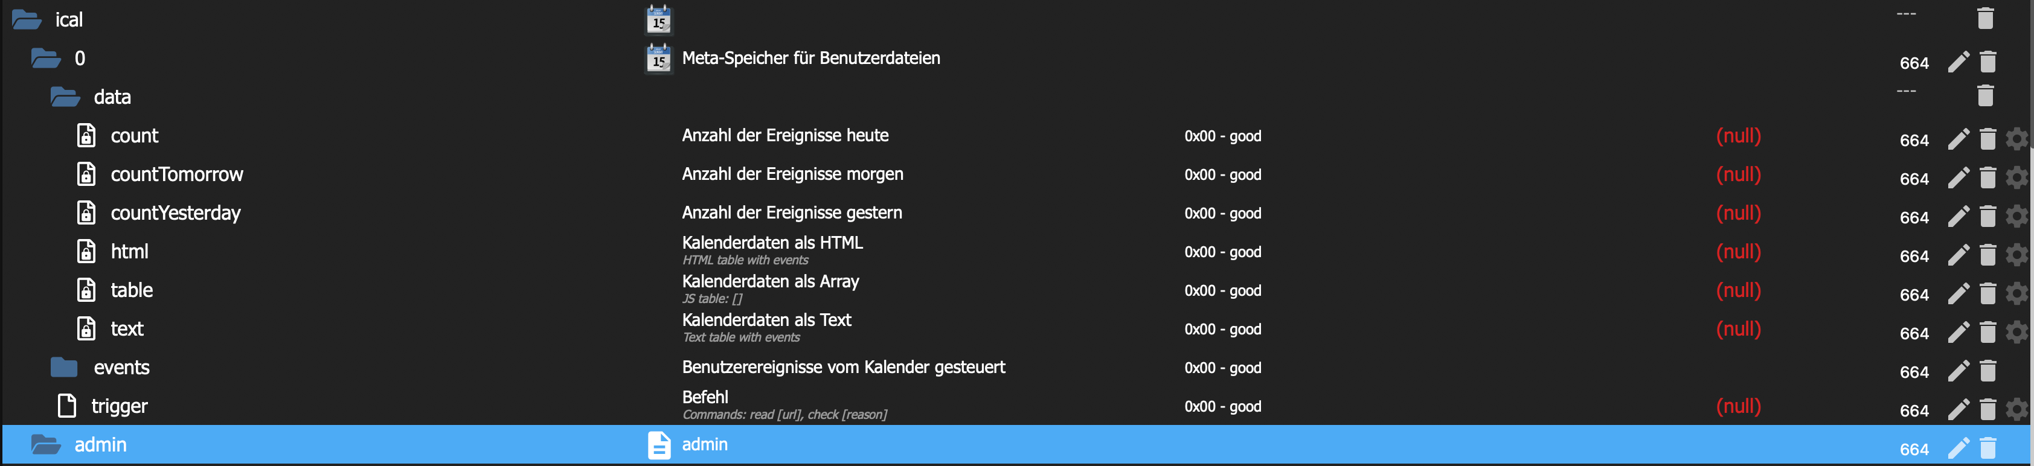Click the trash icon for events folder

pos(1987,372)
